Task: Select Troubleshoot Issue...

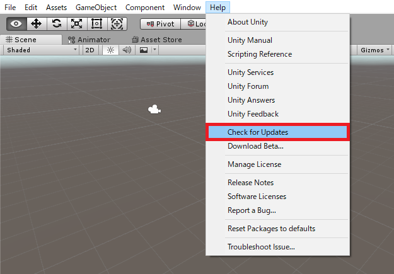Action: tap(277, 247)
